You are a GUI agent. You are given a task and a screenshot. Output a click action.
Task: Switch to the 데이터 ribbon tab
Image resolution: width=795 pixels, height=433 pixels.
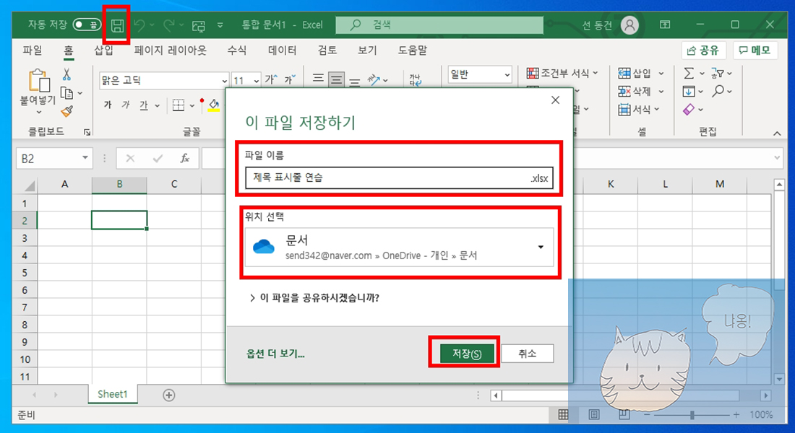282,50
